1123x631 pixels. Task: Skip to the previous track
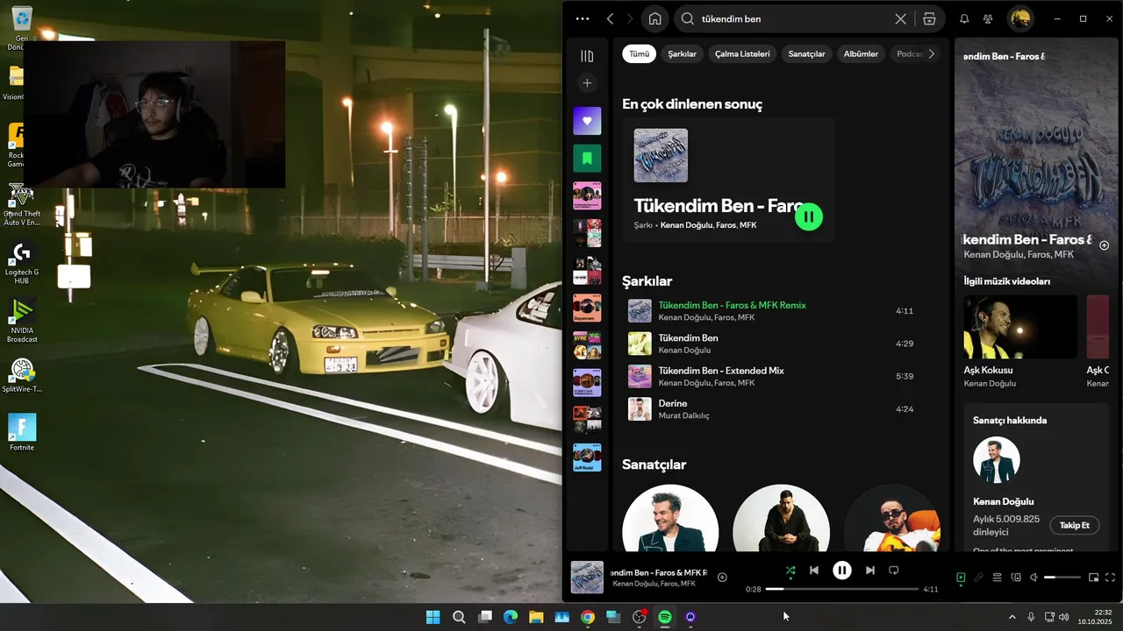click(x=814, y=571)
